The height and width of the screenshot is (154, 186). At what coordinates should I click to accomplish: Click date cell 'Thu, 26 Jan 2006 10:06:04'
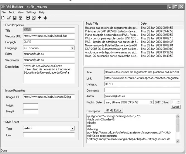click(157, 45)
